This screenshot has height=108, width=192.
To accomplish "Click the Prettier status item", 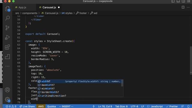I will (x=172, y=106).
